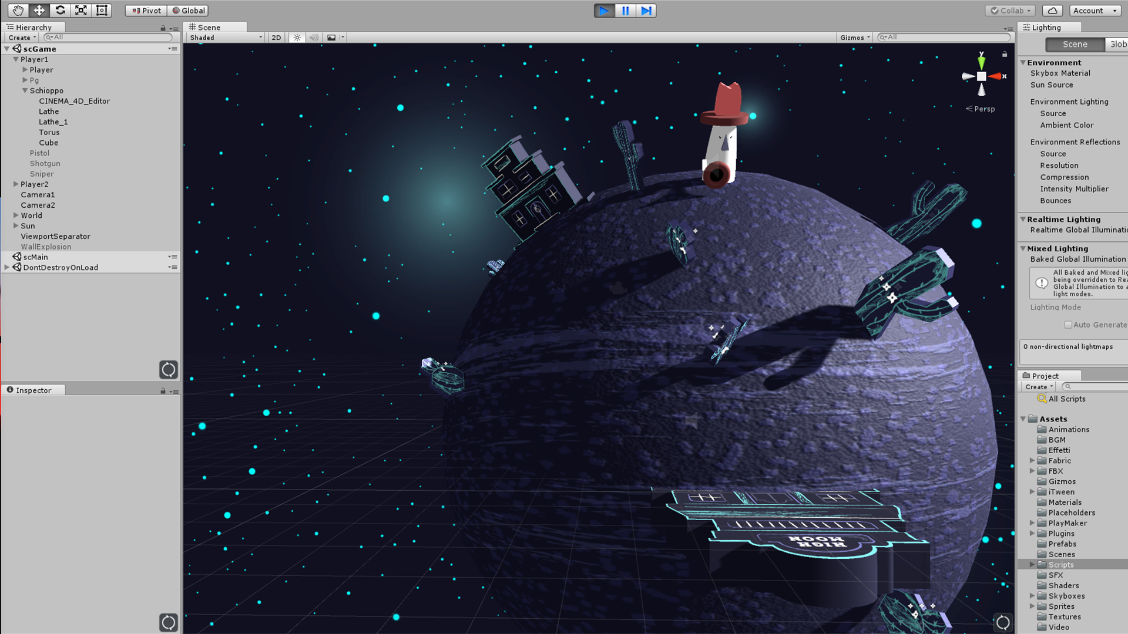The width and height of the screenshot is (1128, 634).
Task: Select the Rotate tool
Action: pyautogui.click(x=60, y=11)
